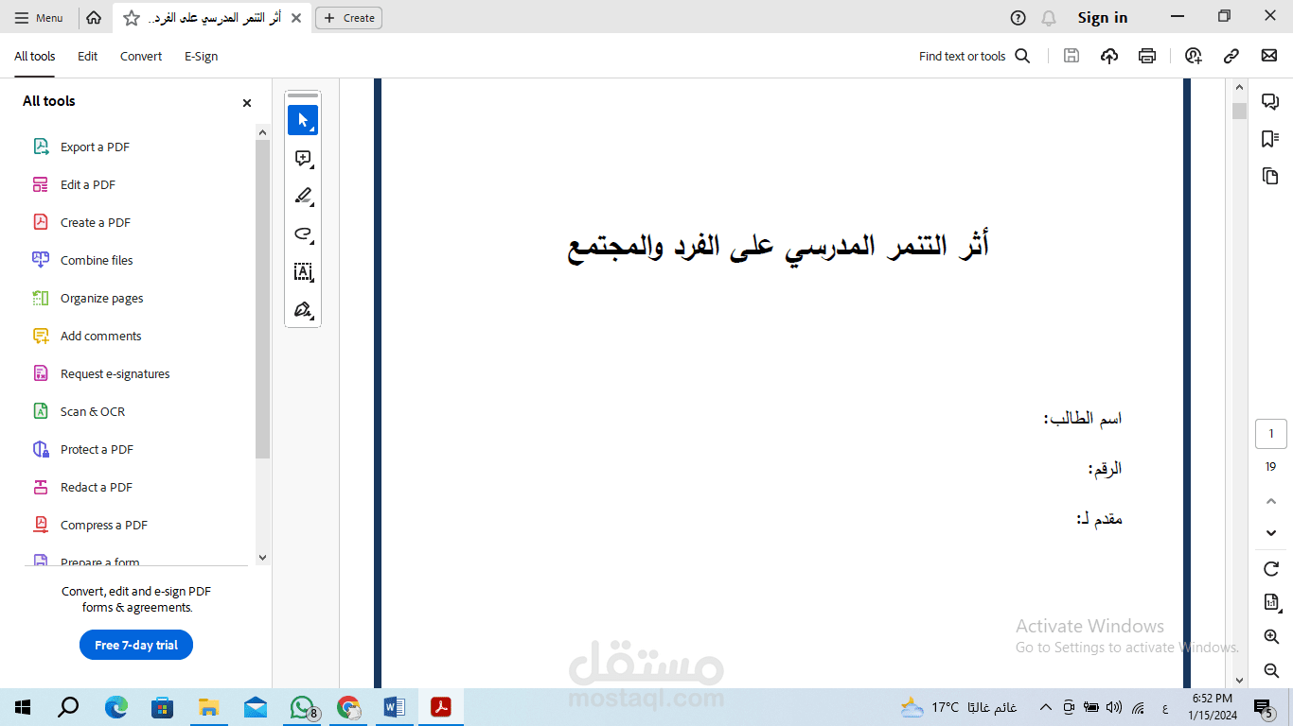
Task: Open the Protect a PDF tool
Action: [x=97, y=449]
